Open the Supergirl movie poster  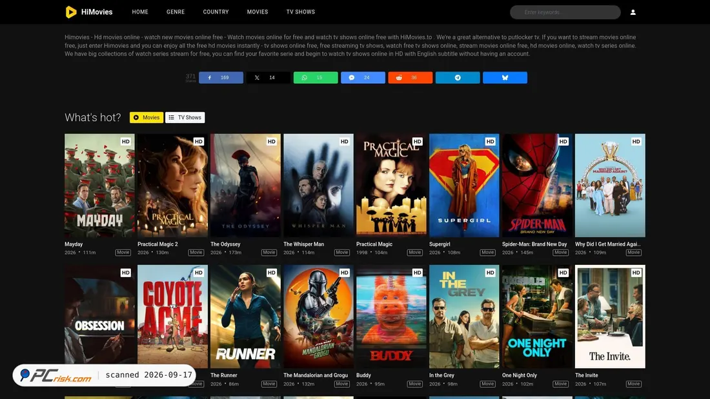[464, 186]
